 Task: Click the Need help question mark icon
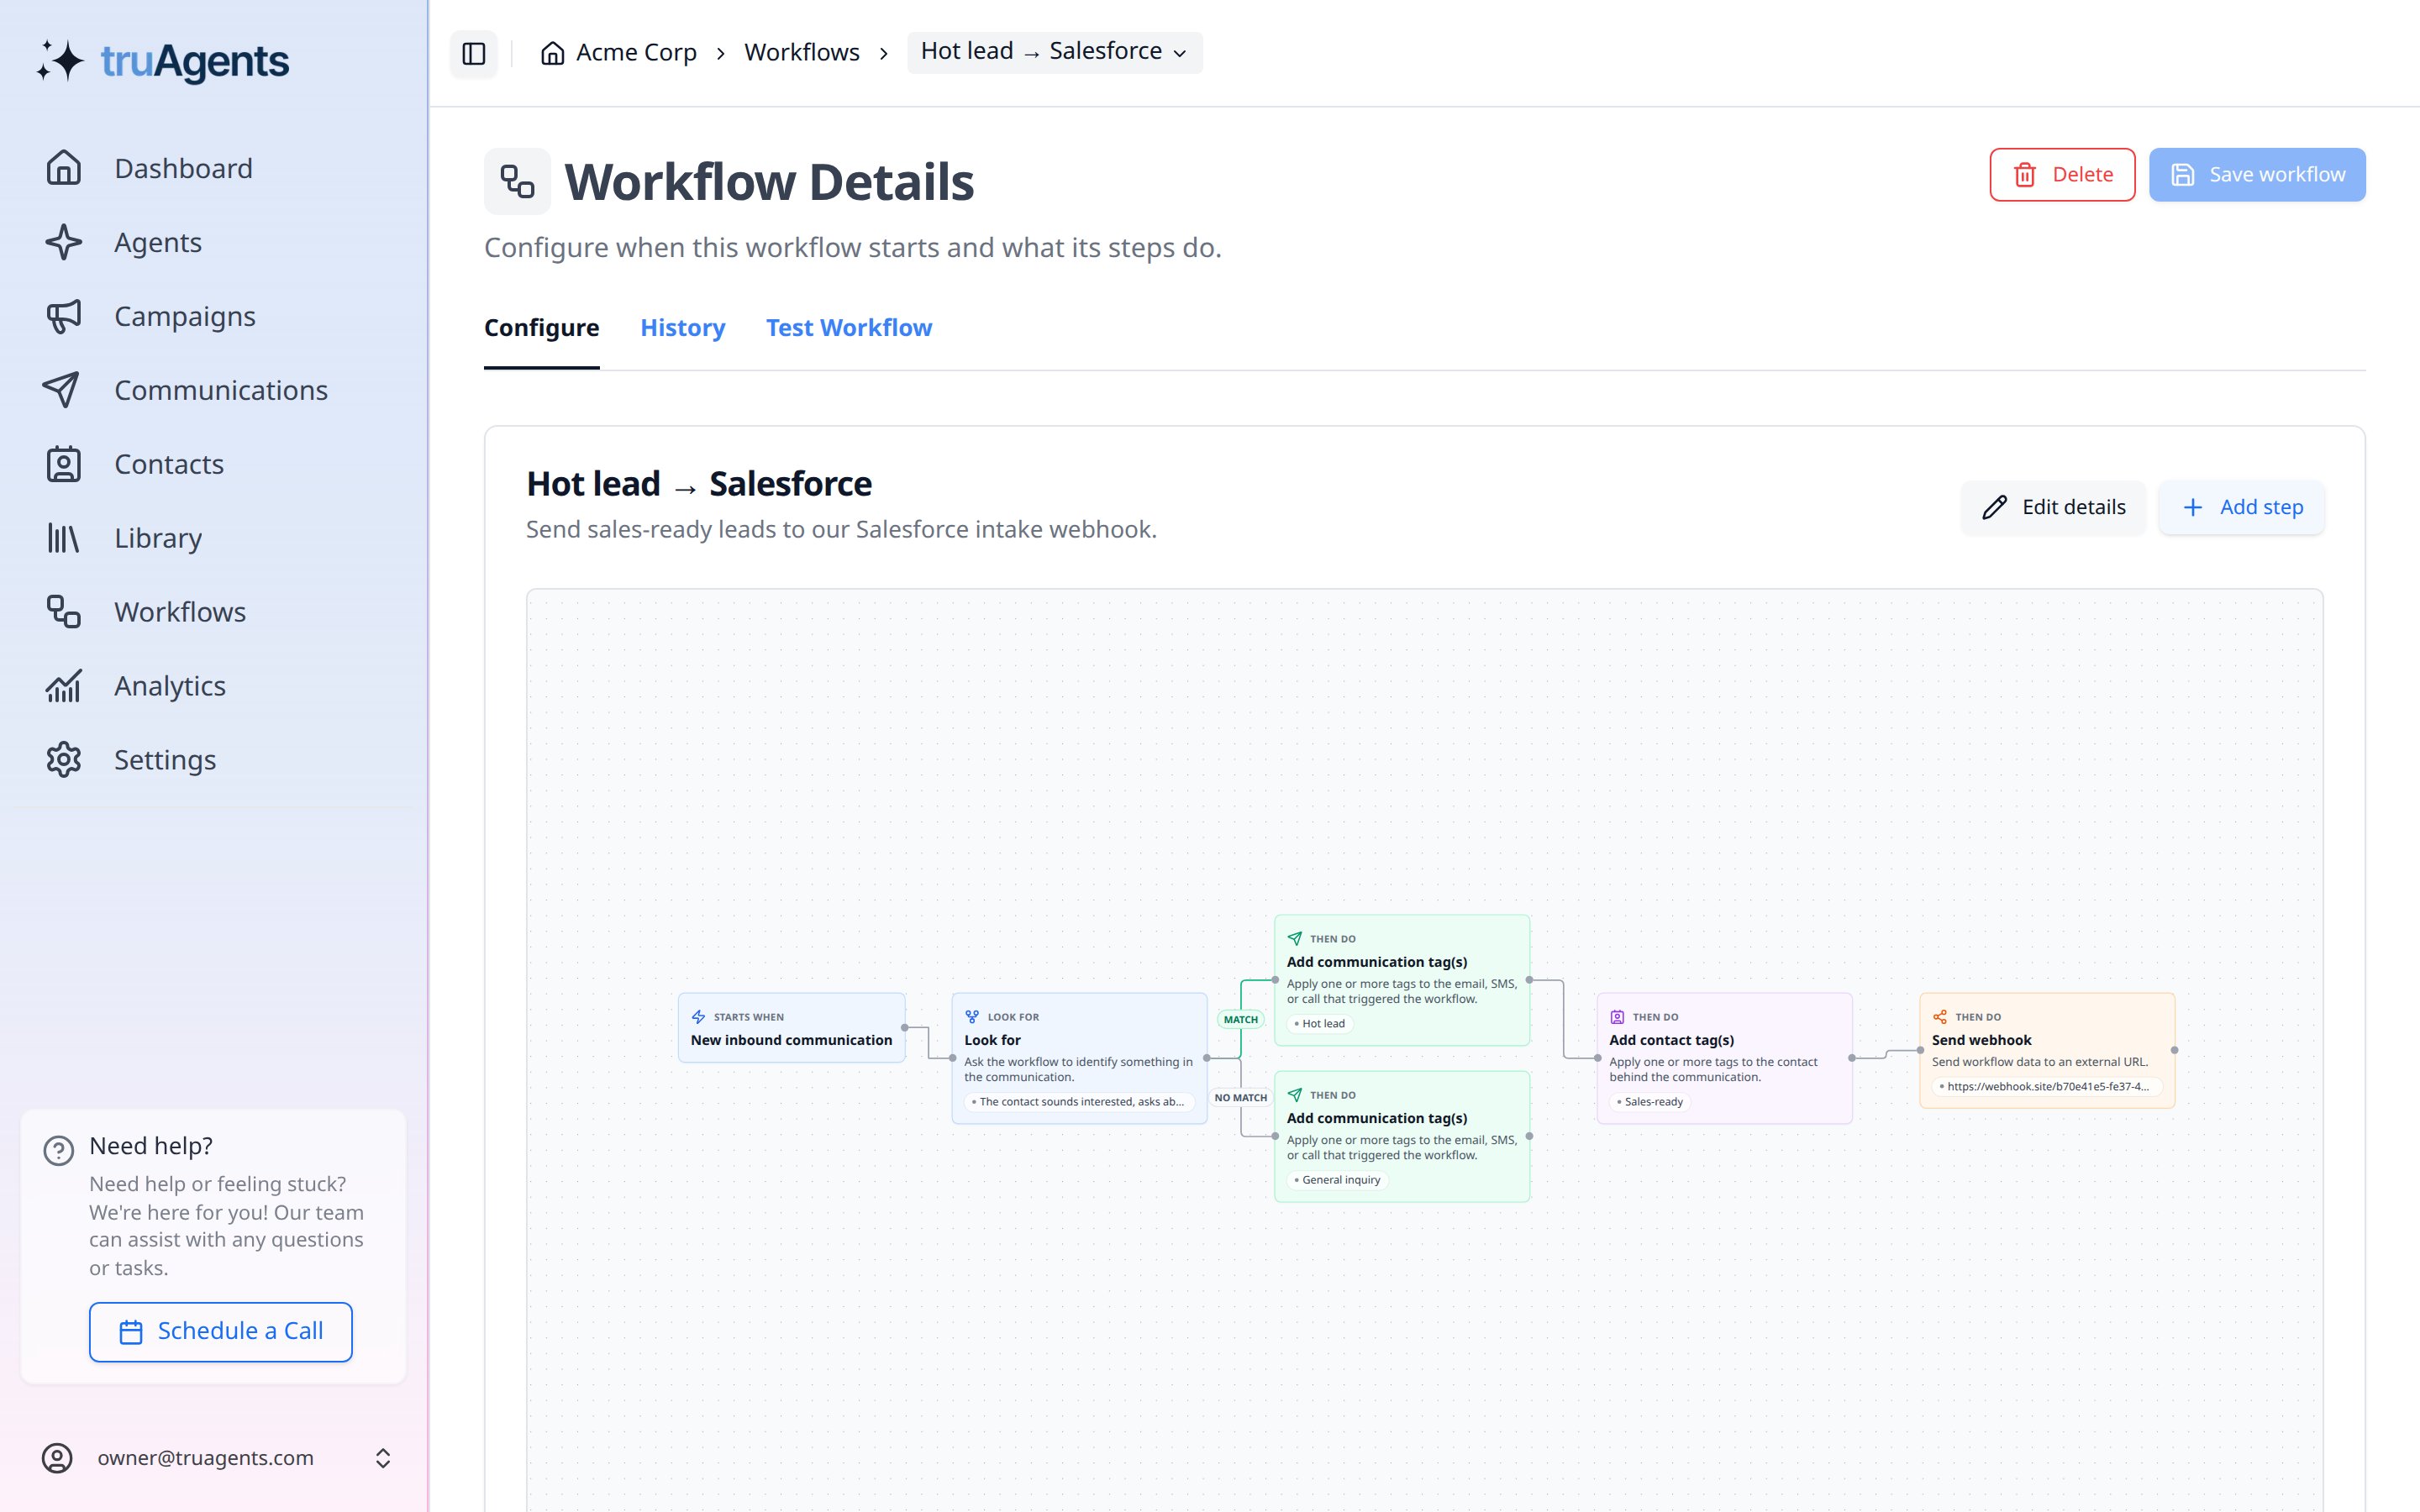tap(59, 1151)
